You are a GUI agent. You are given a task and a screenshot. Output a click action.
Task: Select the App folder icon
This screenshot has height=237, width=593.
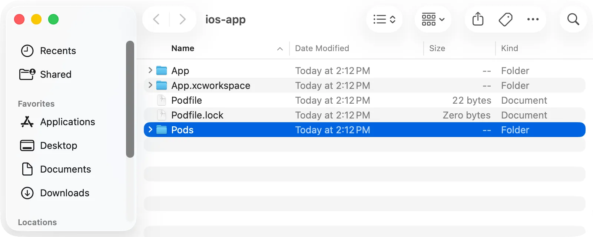coord(162,70)
